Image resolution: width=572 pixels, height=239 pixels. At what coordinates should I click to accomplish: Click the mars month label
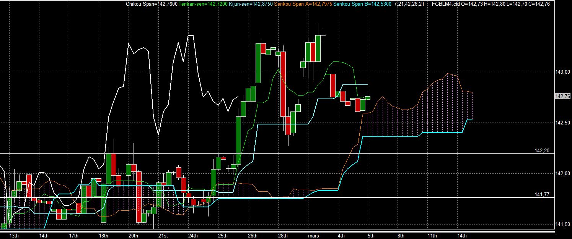point(313,235)
